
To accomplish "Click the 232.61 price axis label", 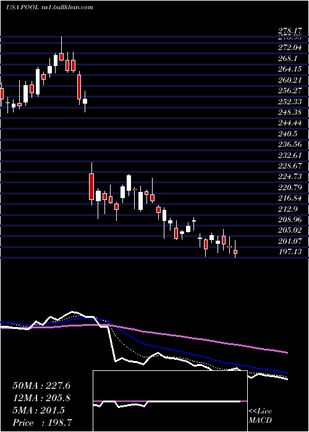I will [290, 156].
